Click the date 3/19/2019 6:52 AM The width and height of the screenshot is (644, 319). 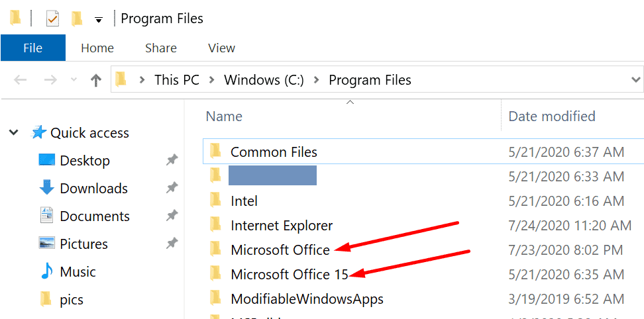566,299
